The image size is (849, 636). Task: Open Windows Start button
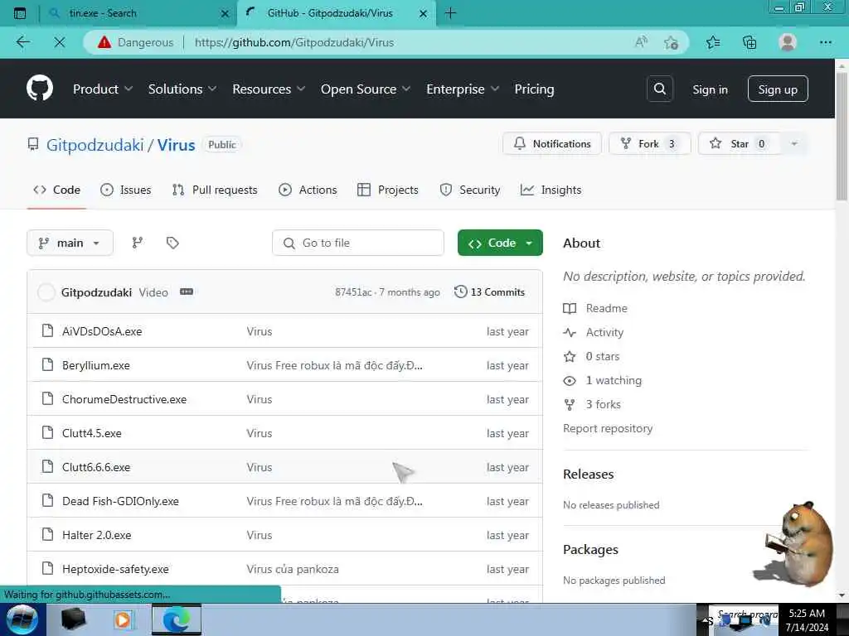point(22,619)
